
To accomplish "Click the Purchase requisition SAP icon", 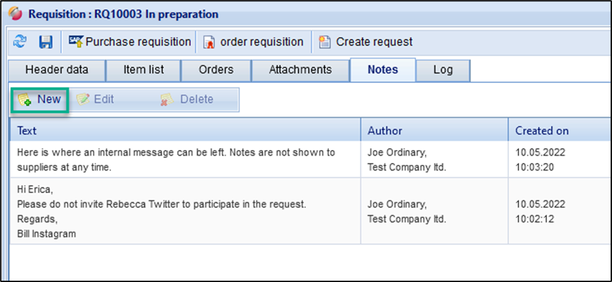I will [76, 42].
